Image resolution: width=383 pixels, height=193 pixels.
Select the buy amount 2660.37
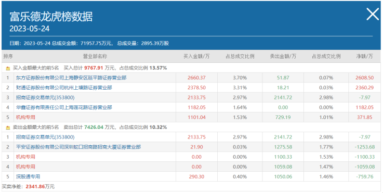coord(196,78)
